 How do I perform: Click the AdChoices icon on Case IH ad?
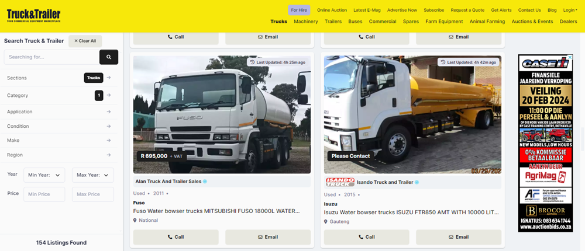click(x=570, y=57)
